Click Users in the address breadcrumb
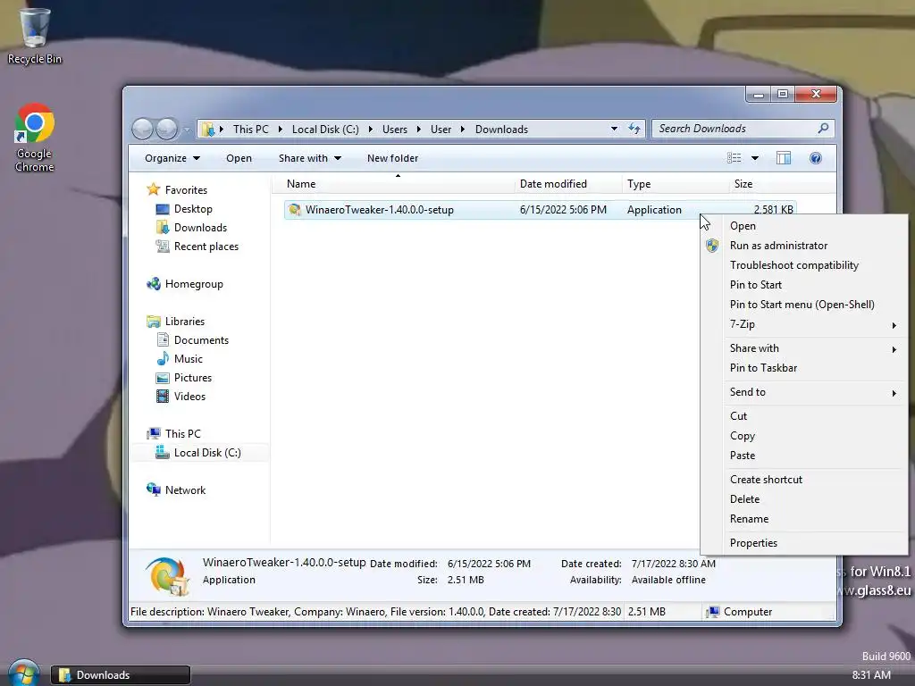Image resolution: width=915 pixels, height=686 pixels. [394, 129]
